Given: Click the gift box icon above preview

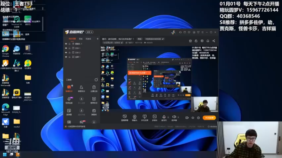Looking at the screenshot, I should pyautogui.click(x=190, y=41).
